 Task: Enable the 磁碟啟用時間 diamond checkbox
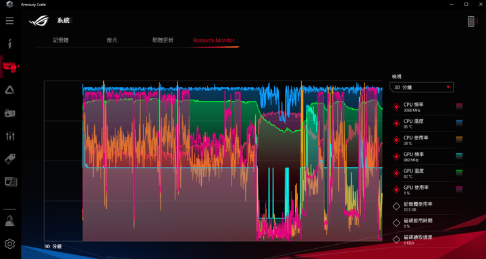(x=396, y=223)
